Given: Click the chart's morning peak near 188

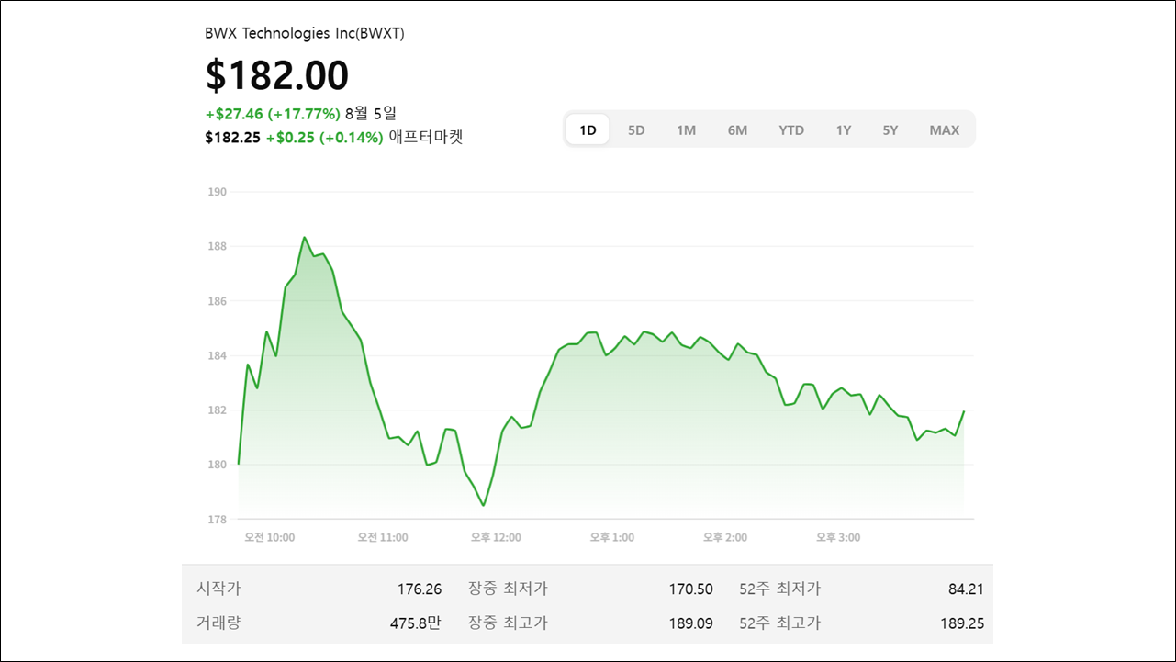Looking at the screenshot, I should (304, 238).
